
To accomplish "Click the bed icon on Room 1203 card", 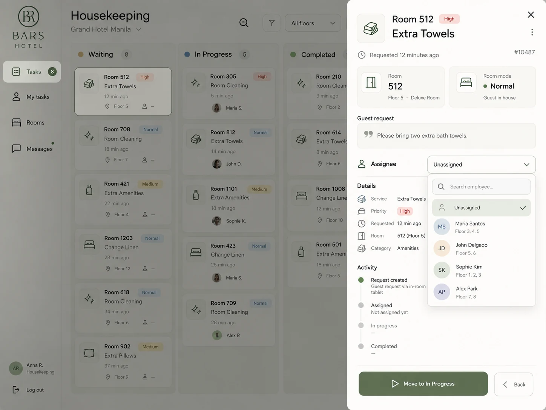I will pos(89,244).
